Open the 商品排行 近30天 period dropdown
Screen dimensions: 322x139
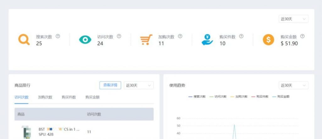tap(139, 85)
